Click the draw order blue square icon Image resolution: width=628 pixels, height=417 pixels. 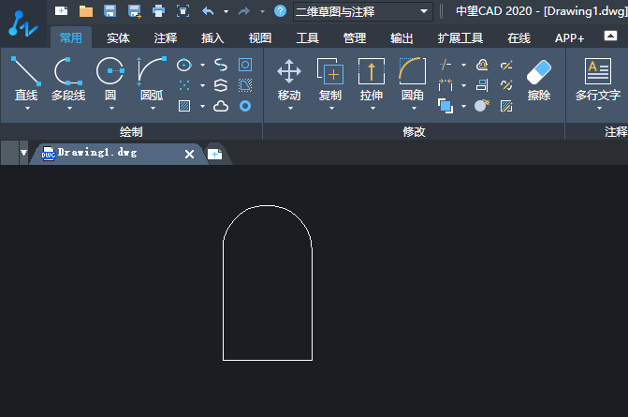(445, 106)
